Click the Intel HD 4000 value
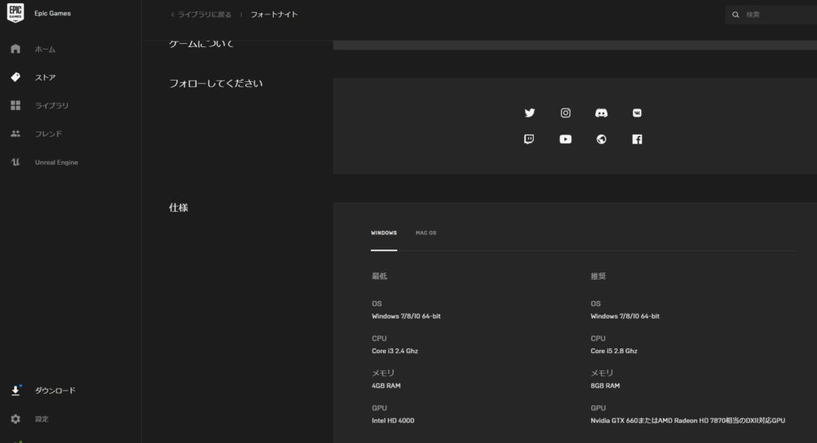 [393, 421]
